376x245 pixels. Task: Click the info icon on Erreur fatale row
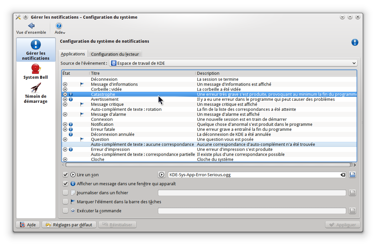pyautogui.click(x=71, y=130)
